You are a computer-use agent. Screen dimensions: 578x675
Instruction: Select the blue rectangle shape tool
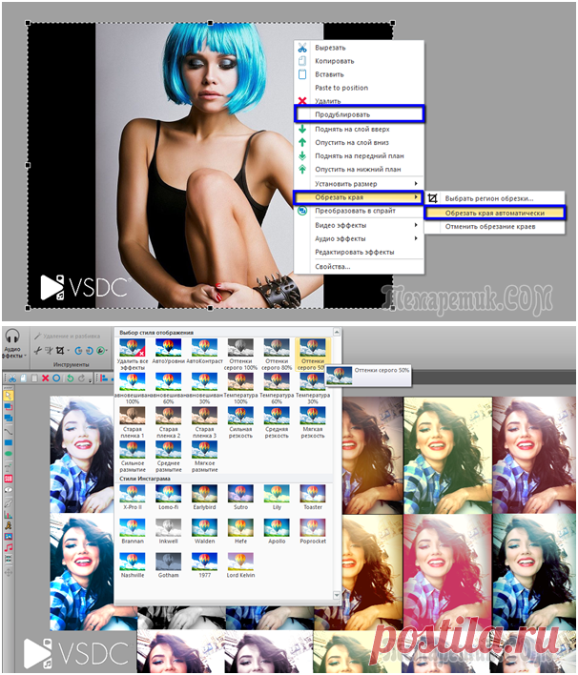(x=9, y=442)
